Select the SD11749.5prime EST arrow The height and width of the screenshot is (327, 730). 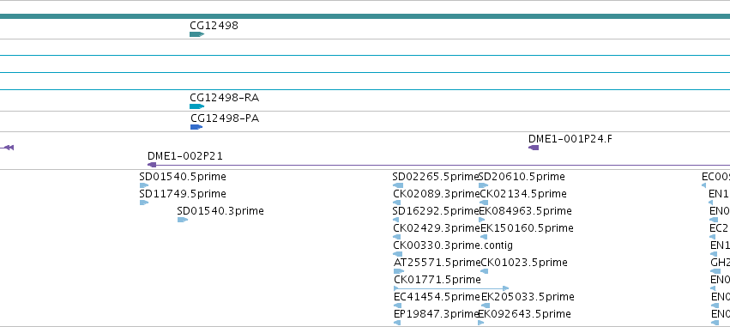point(144,203)
